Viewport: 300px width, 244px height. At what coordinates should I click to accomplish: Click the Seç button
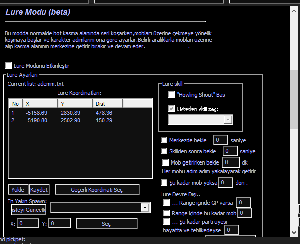[107, 224]
